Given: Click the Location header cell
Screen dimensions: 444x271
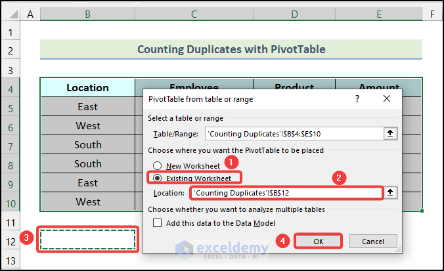Looking at the screenshot, I should (88, 88).
